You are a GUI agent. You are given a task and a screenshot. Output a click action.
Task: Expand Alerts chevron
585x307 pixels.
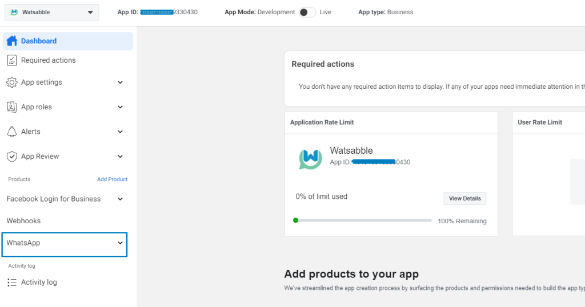pyautogui.click(x=120, y=132)
